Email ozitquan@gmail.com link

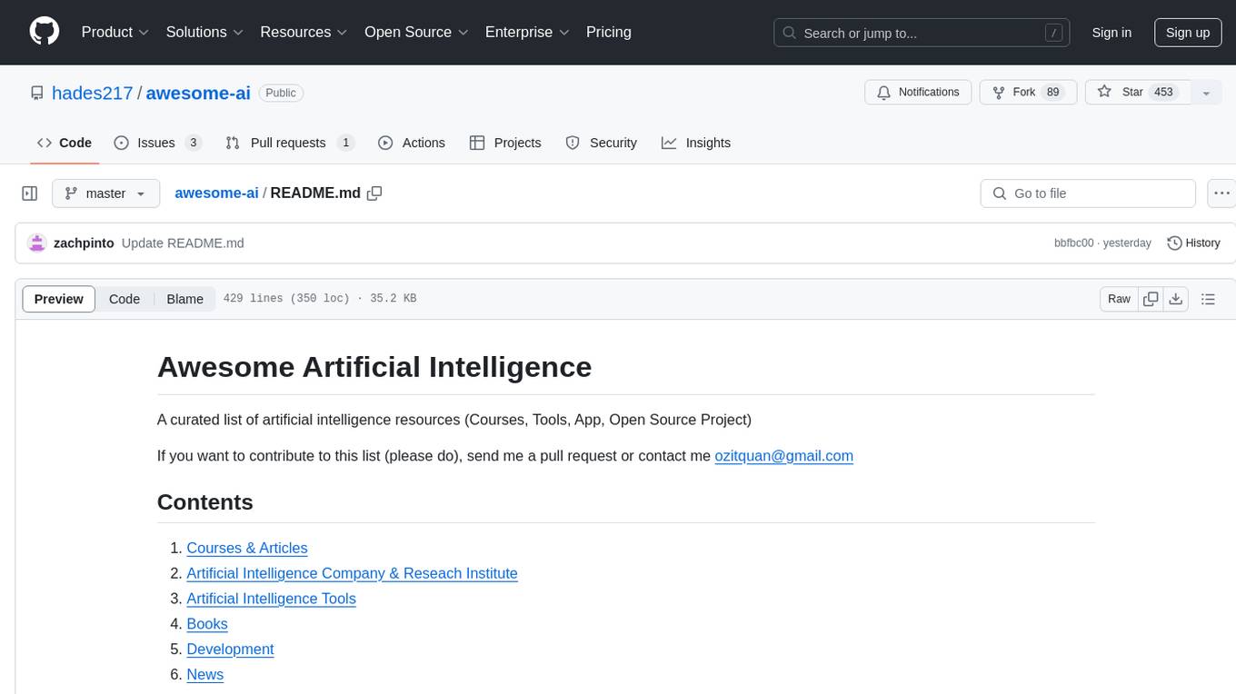pyautogui.click(x=784, y=456)
